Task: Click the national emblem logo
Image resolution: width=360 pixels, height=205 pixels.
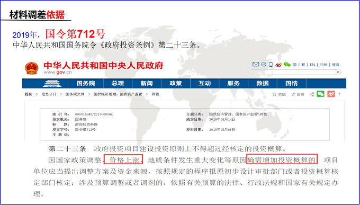Action: click(x=32, y=68)
